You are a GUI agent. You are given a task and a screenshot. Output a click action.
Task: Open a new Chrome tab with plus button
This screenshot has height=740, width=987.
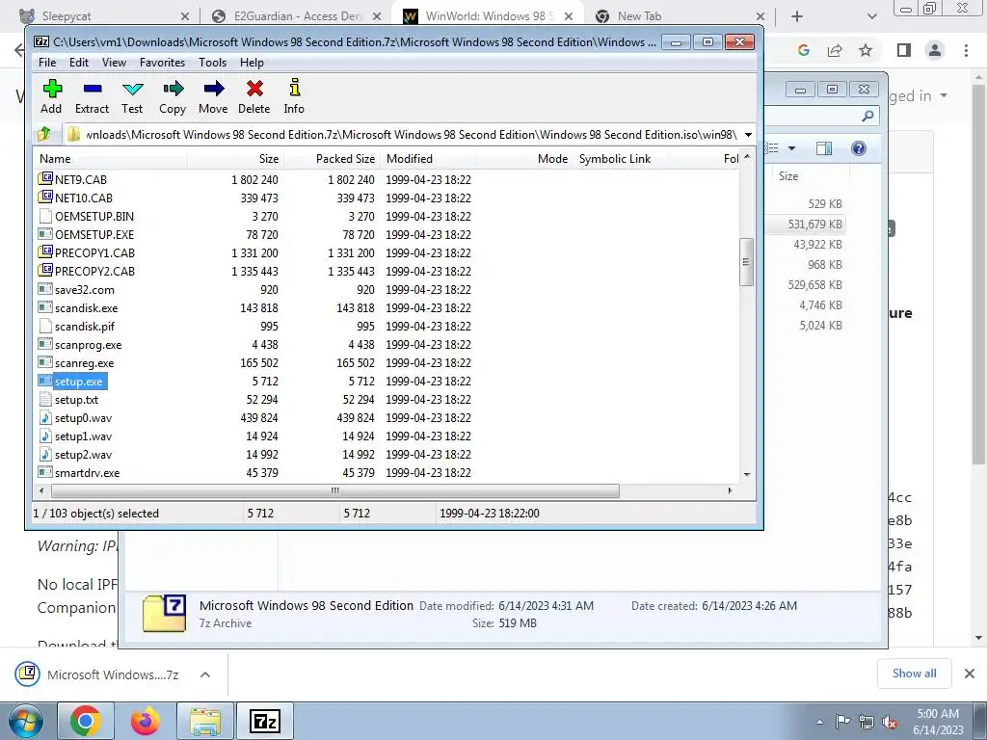coord(797,16)
